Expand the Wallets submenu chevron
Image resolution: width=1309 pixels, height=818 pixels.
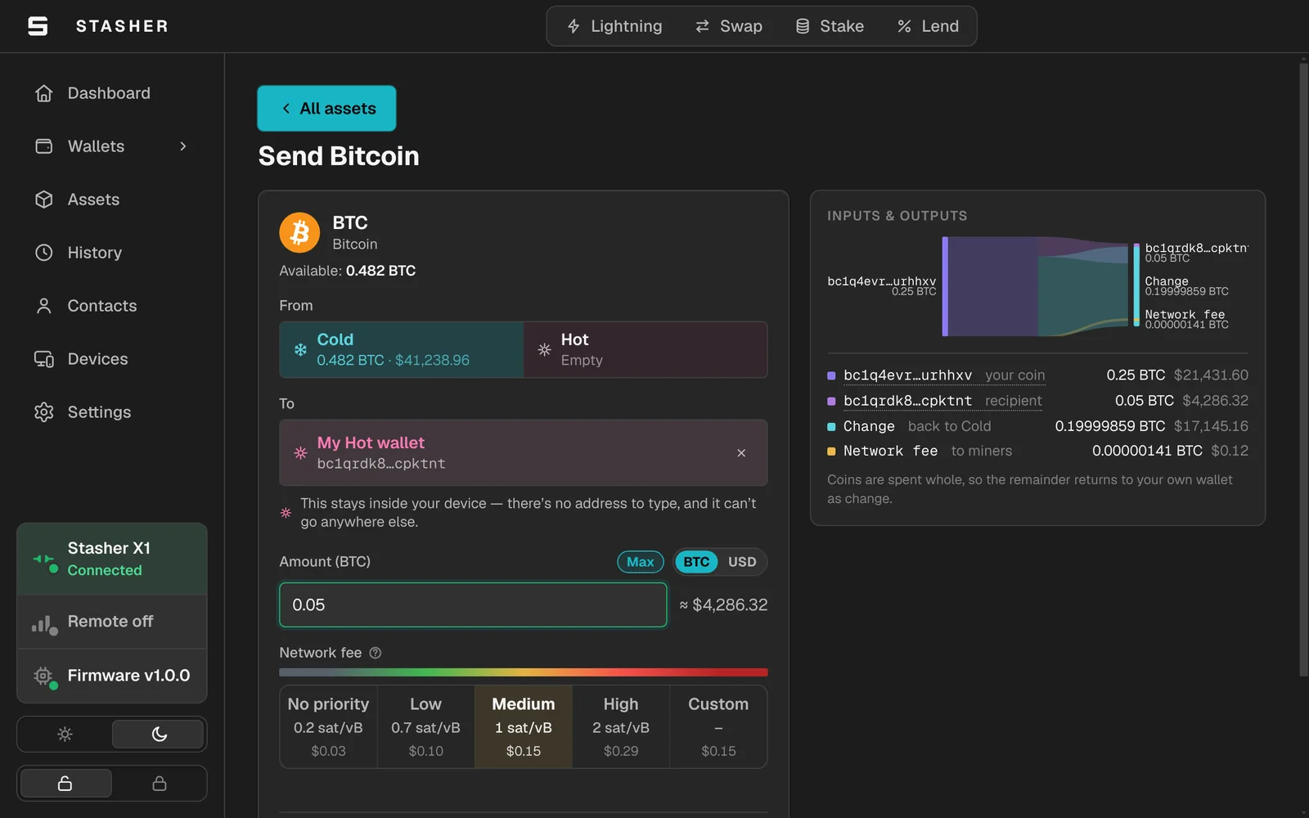pyautogui.click(x=183, y=146)
